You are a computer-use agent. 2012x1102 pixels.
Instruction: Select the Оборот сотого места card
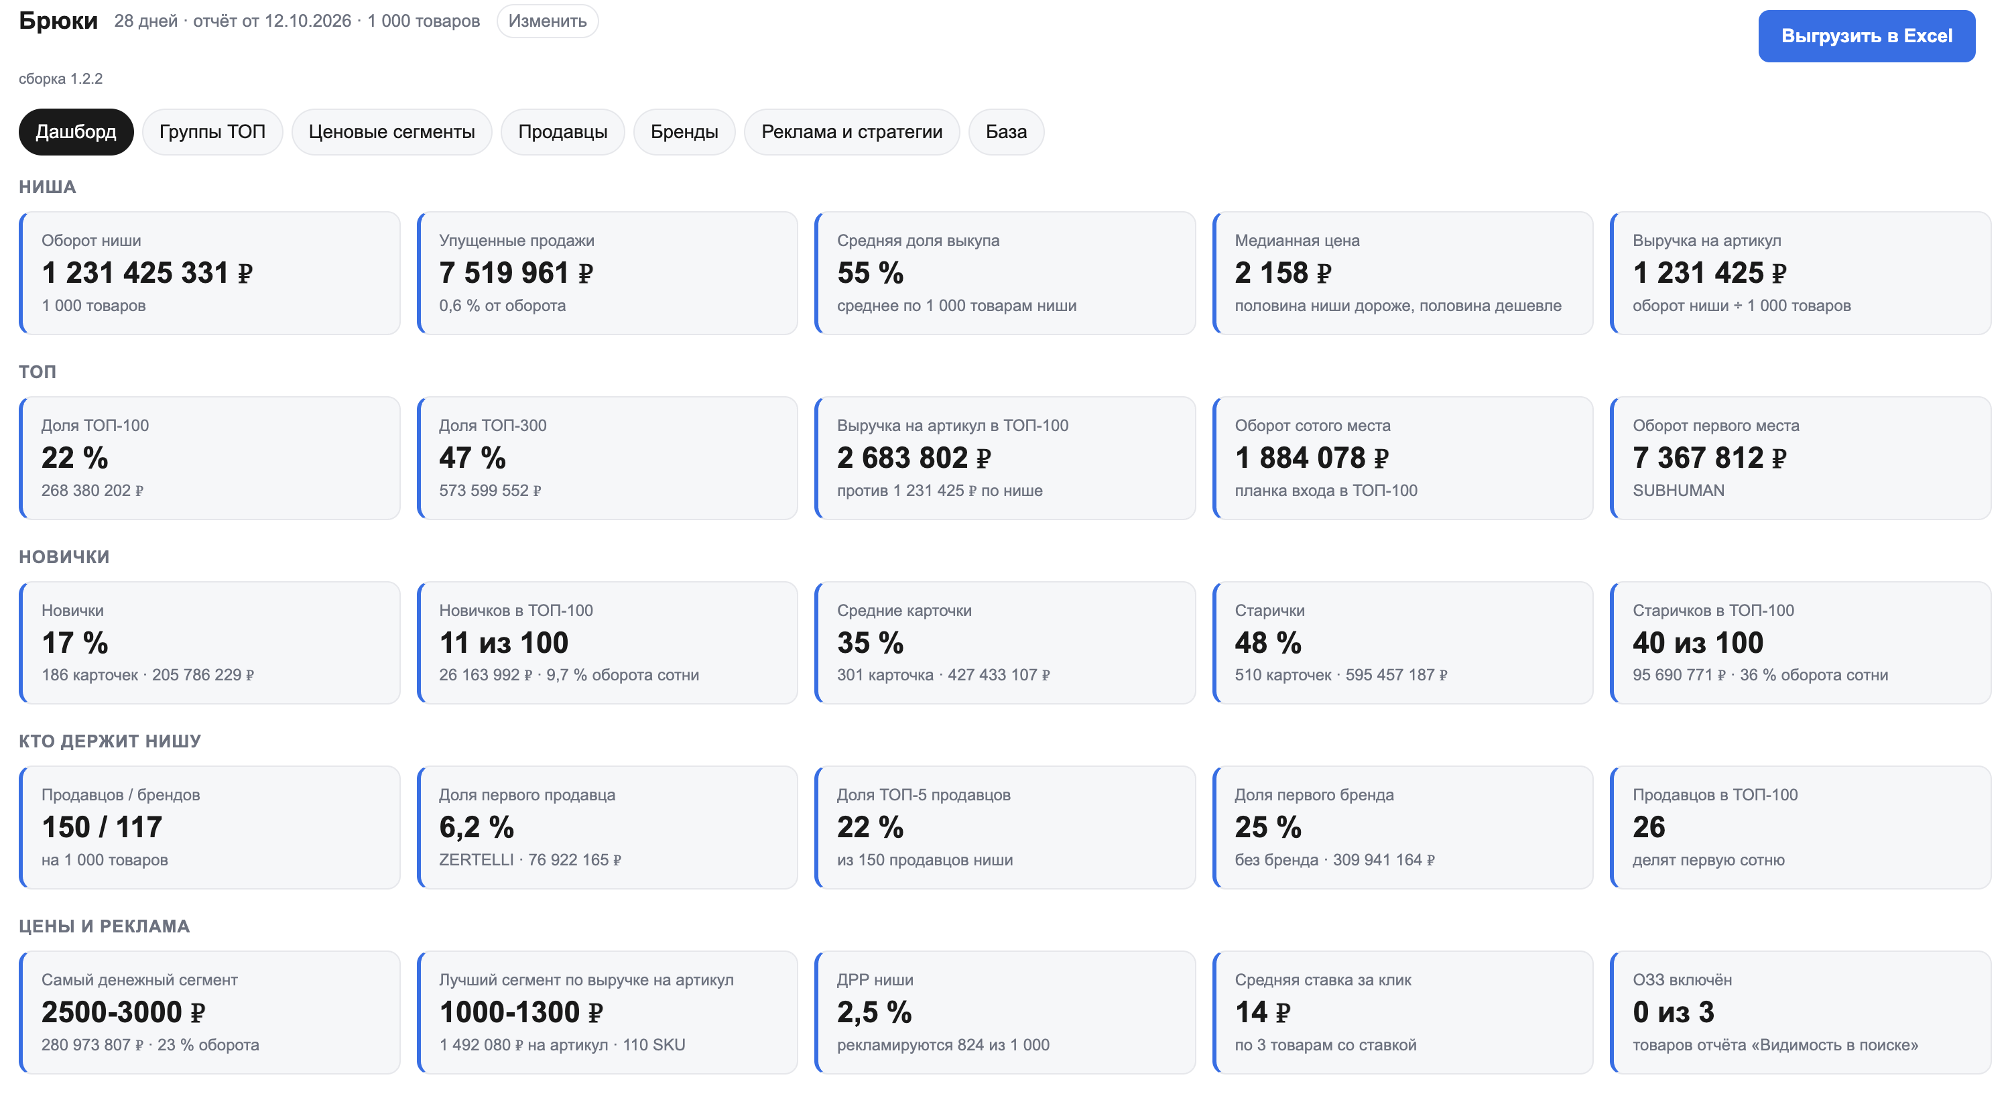(1402, 458)
